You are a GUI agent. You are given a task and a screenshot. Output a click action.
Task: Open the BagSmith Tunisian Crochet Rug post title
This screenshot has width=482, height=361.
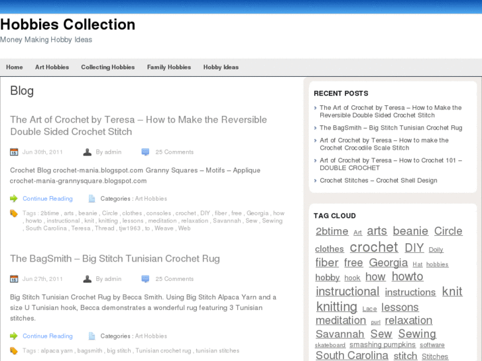tap(115, 258)
